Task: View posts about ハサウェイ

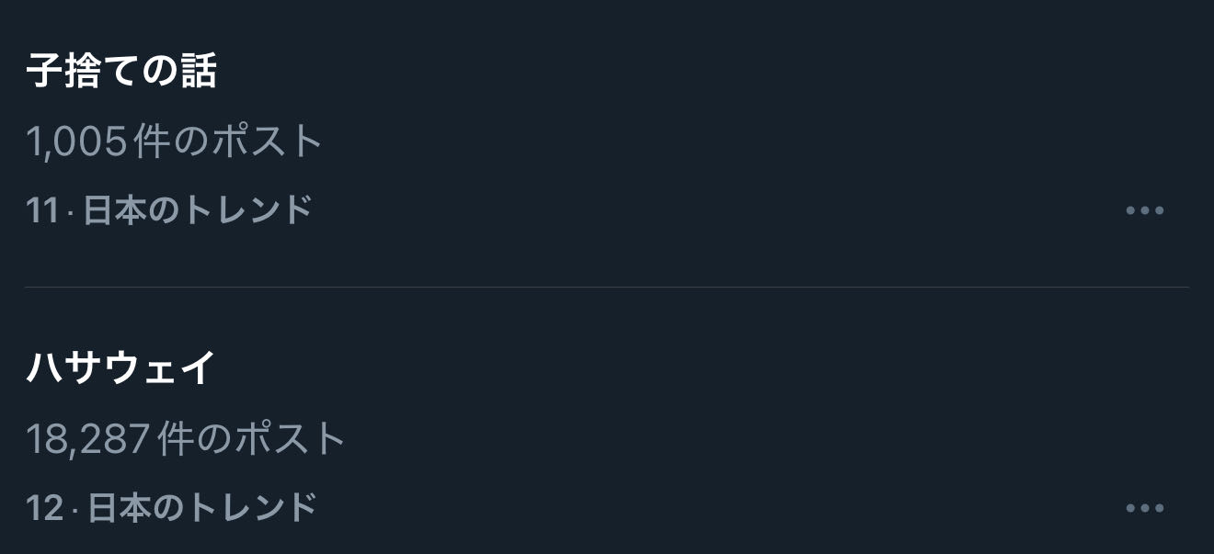Action: point(121,367)
